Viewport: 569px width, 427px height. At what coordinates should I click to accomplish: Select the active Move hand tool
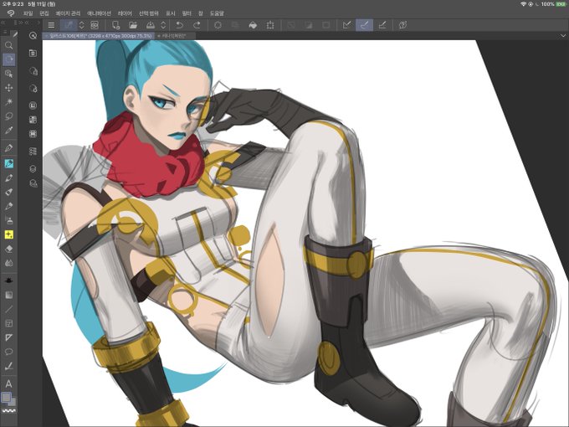[x=8, y=59]
